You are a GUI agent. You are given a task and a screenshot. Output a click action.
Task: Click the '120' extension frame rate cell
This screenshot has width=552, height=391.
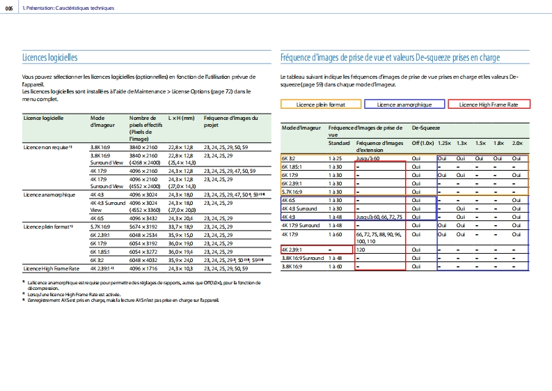(361, 249)
